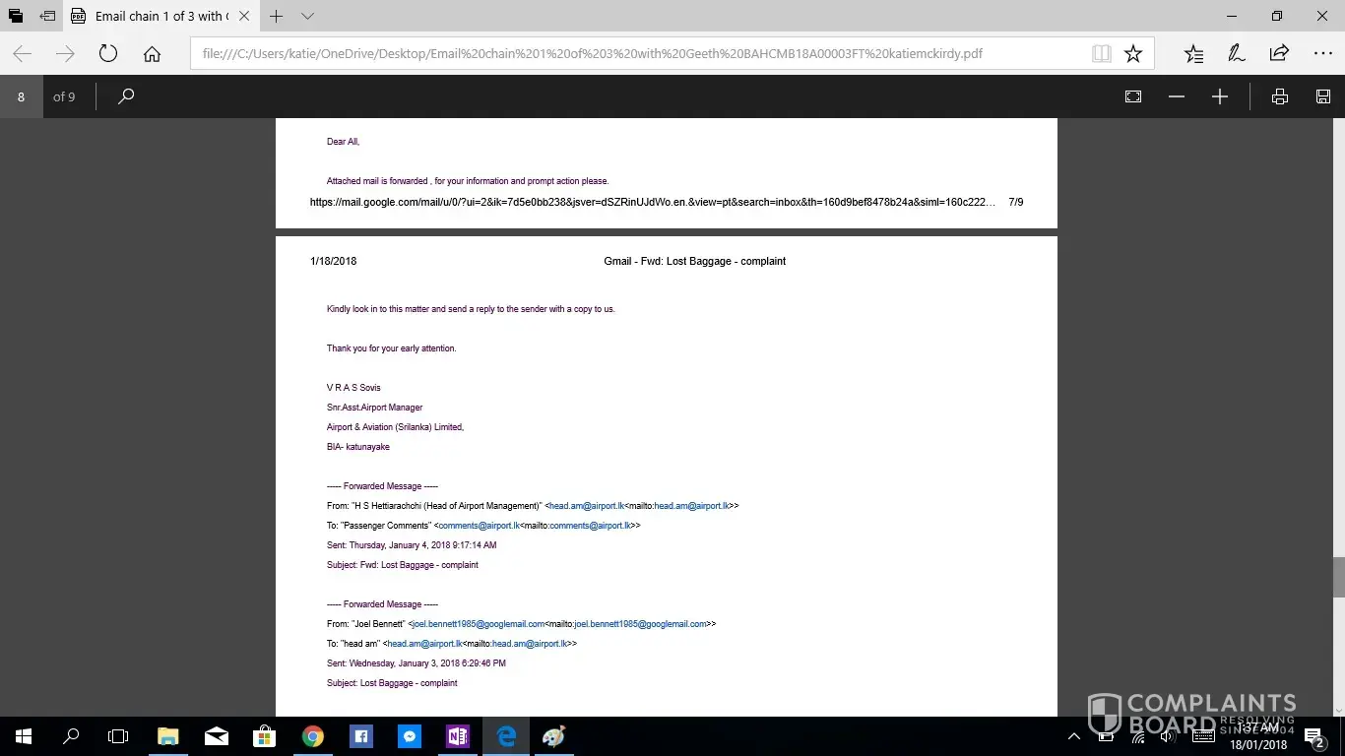This screenshot has height=756, width=1345.
Task: Open OneNote from taskbar
Action: pos(458,736)
